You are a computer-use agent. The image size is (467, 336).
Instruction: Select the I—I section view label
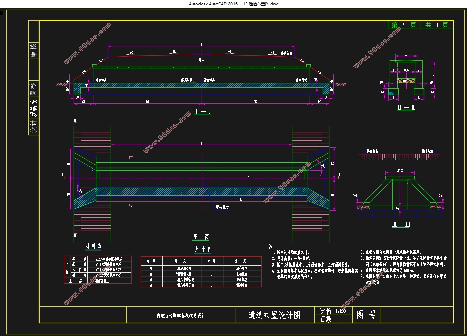point(203,112)
